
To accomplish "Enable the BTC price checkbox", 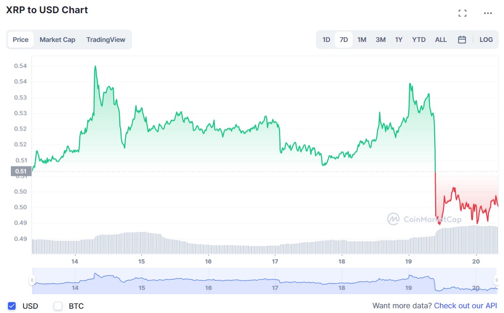I will (x=58, y=306).
